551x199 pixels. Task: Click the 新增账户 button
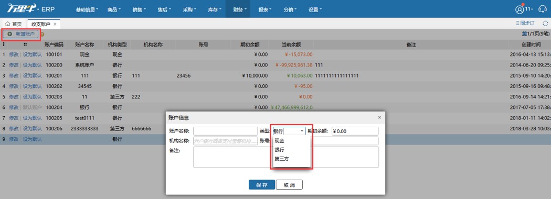[21, 34]
